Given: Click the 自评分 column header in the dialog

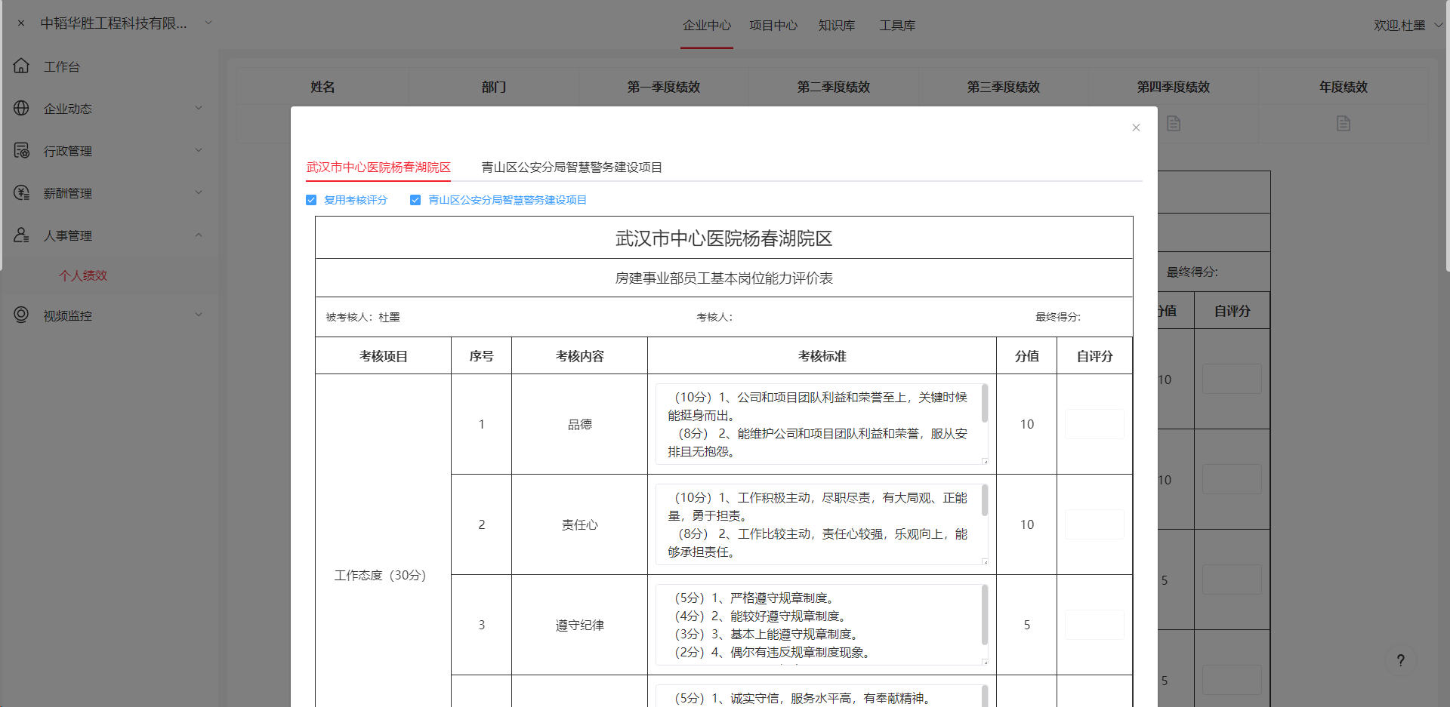Looking at the screenshot, I should (x=1094, y=356).
